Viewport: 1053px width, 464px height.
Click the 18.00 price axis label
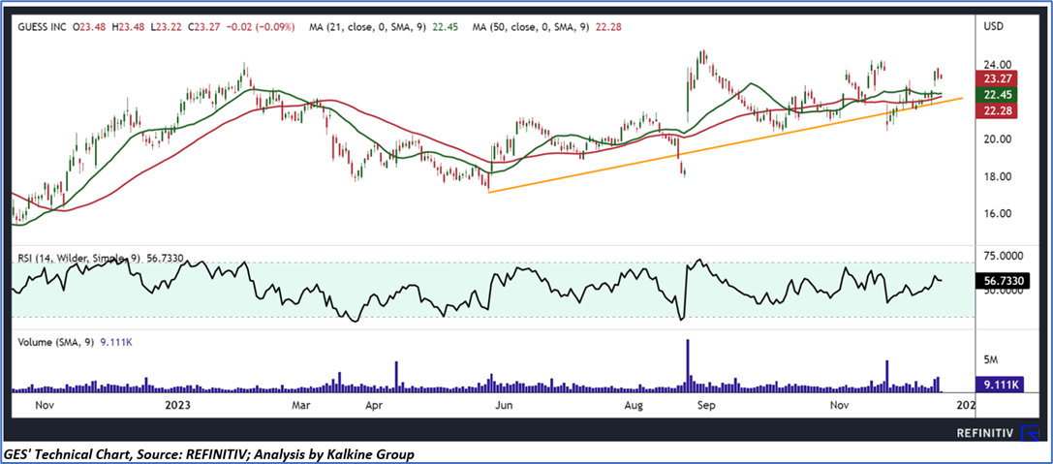coord(998,177)
